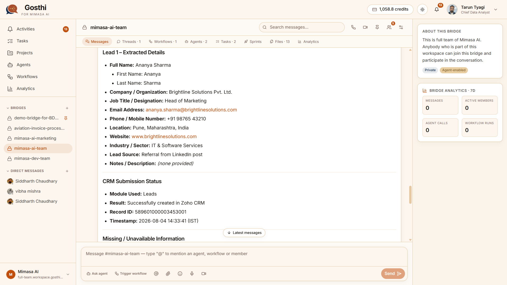Collapse the DIRECT MESSAGES section

click(25, 171)
